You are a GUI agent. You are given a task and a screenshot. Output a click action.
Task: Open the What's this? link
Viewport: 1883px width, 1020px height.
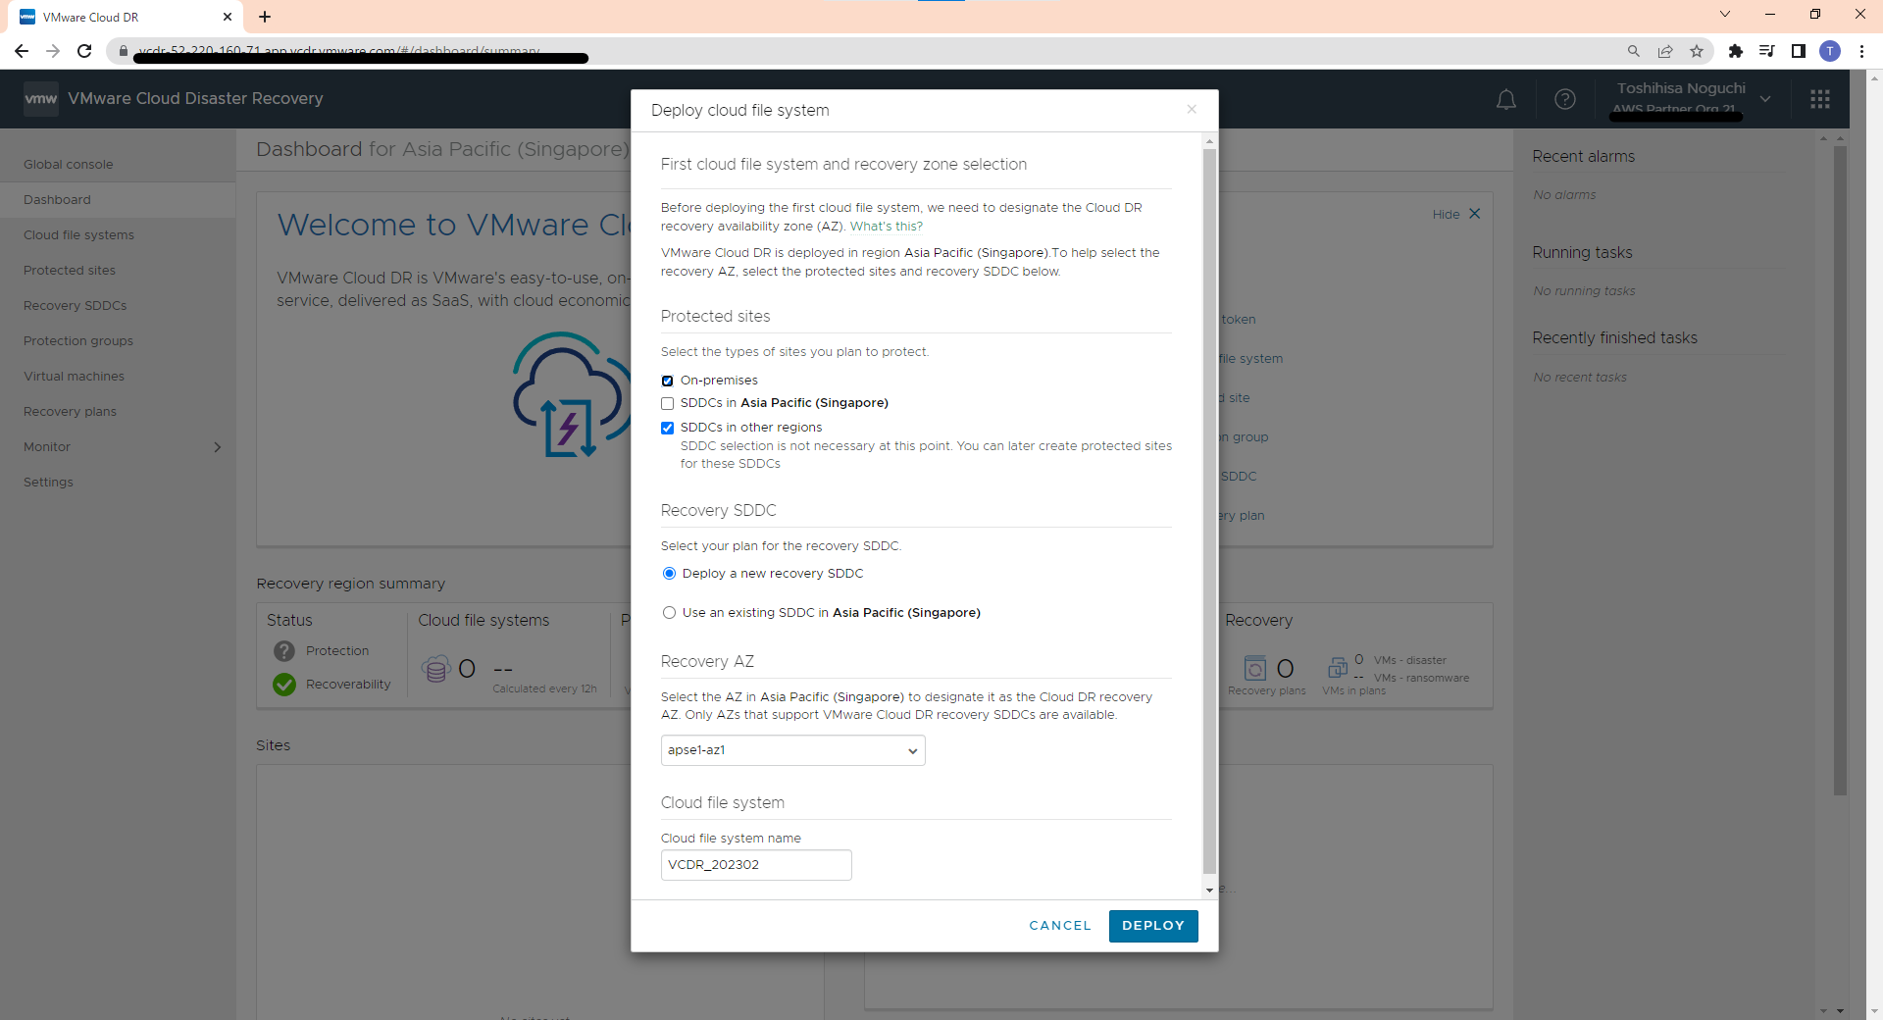coord(887,227)
